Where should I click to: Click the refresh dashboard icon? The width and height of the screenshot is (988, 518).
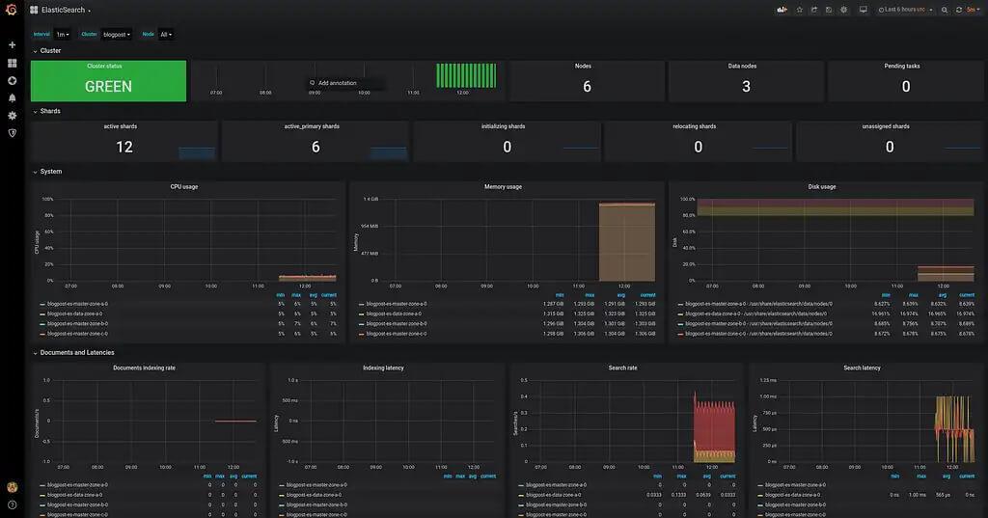click(x=959, y=10)
